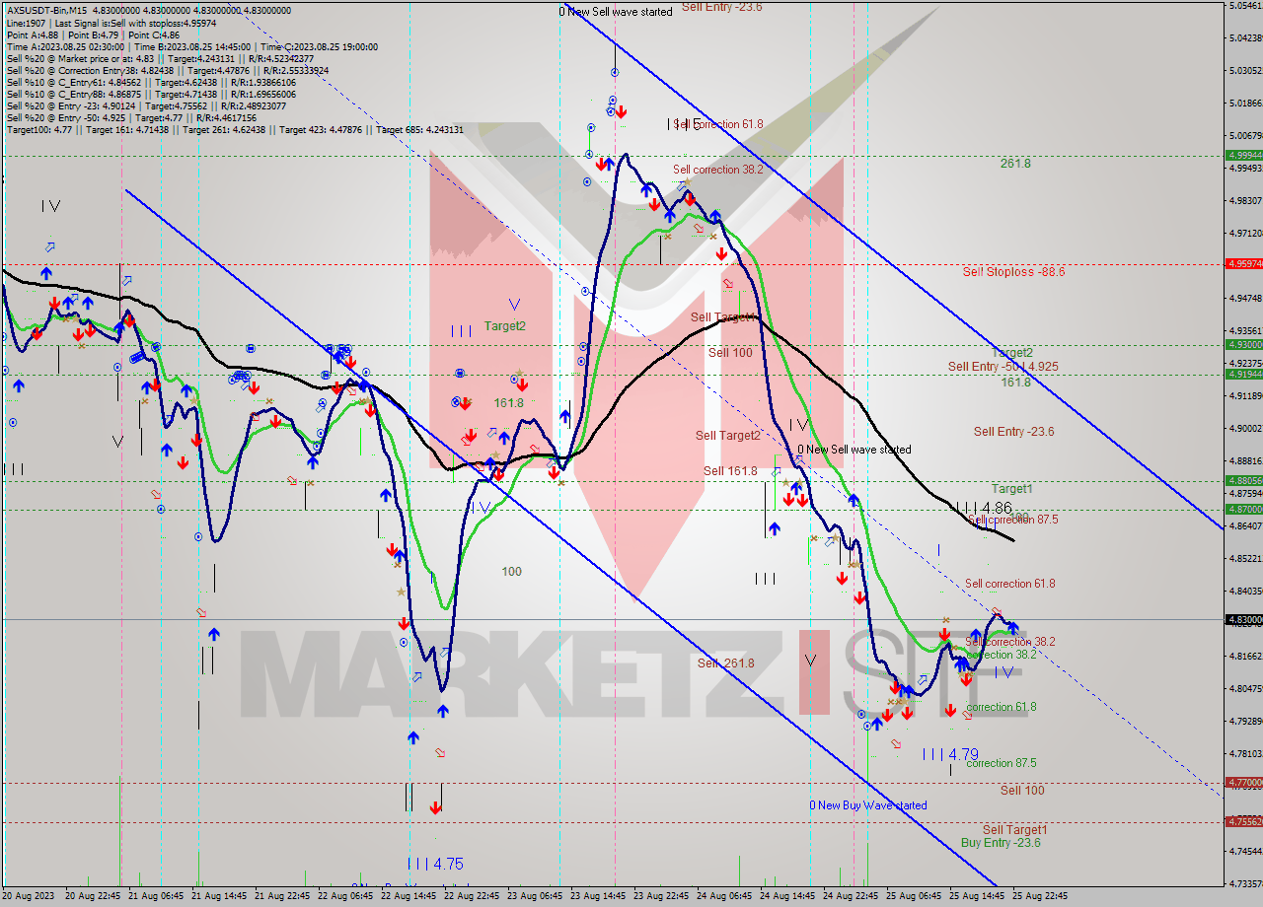Click the '25 Aug 22:45' time axis label
Viewport: 1263px width, 907px height.
pos(1039,896)
